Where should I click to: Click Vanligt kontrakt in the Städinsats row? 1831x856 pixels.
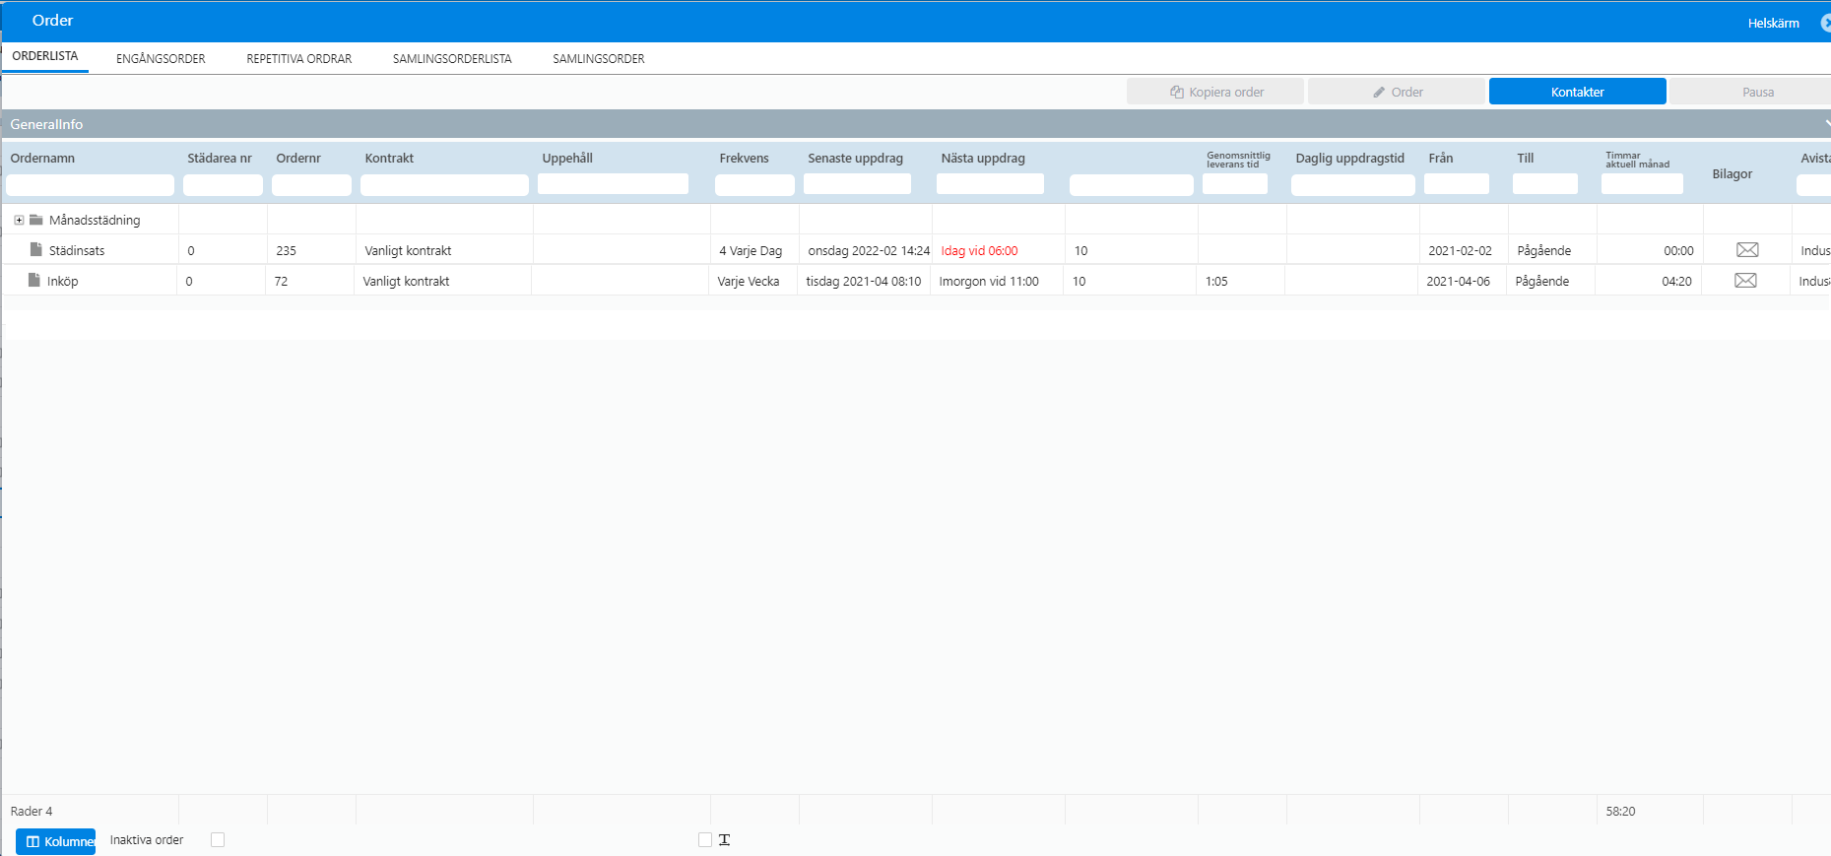pyautogui.click(x=408, y=250)
